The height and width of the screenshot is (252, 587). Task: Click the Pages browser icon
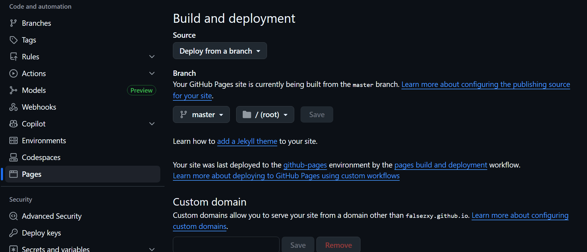(13, 174)
